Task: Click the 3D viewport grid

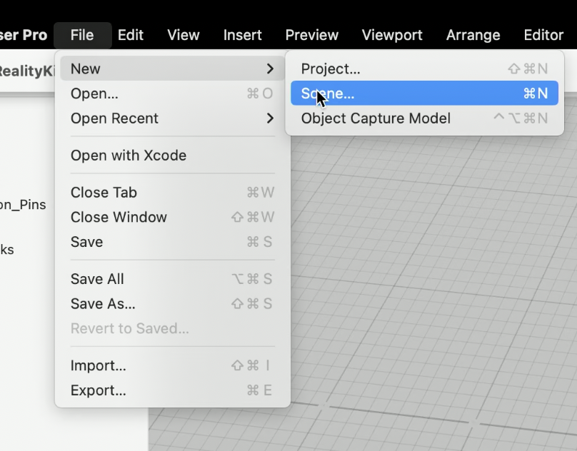Action: pos(428,285)
